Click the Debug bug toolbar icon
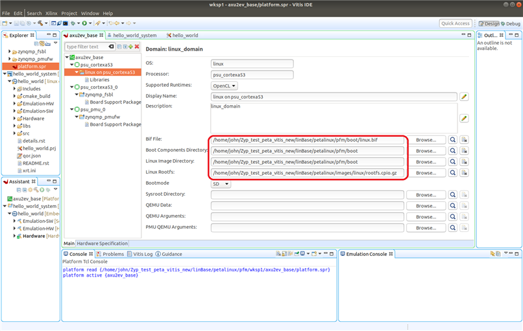The image size is (523, 331). (x=73, y=23)
